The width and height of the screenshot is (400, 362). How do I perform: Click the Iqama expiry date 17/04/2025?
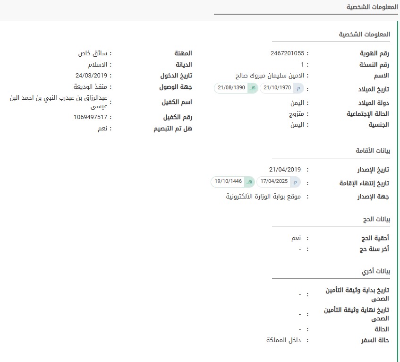pos(274,181)
